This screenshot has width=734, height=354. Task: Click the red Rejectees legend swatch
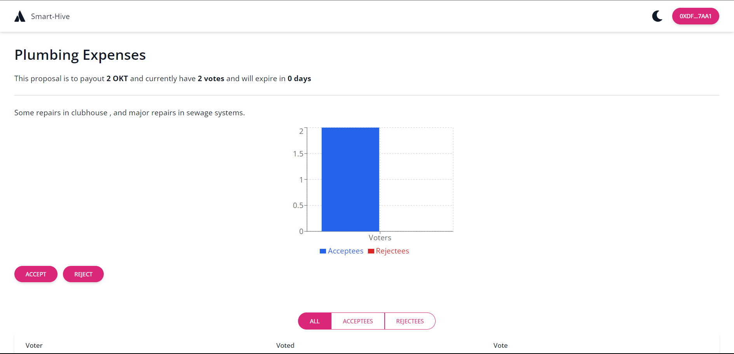371,251
